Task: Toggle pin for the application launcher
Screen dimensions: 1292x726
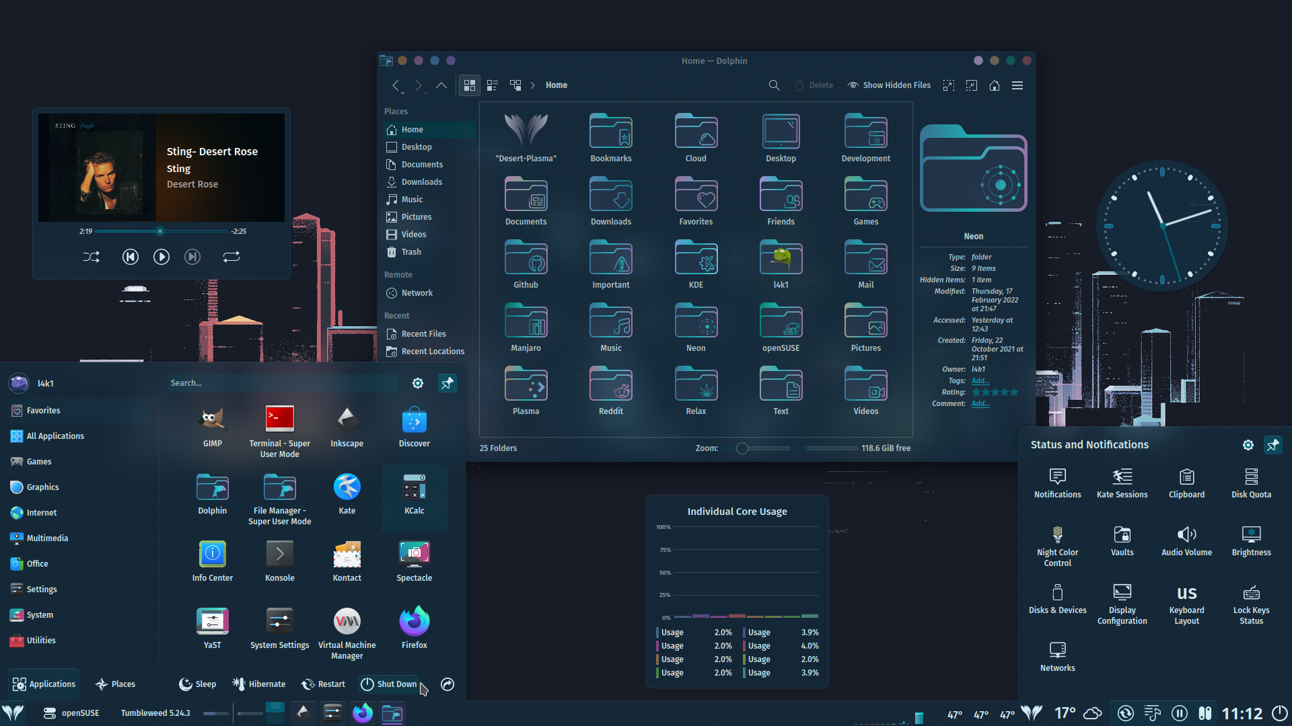Action: (x=447, y=383)
